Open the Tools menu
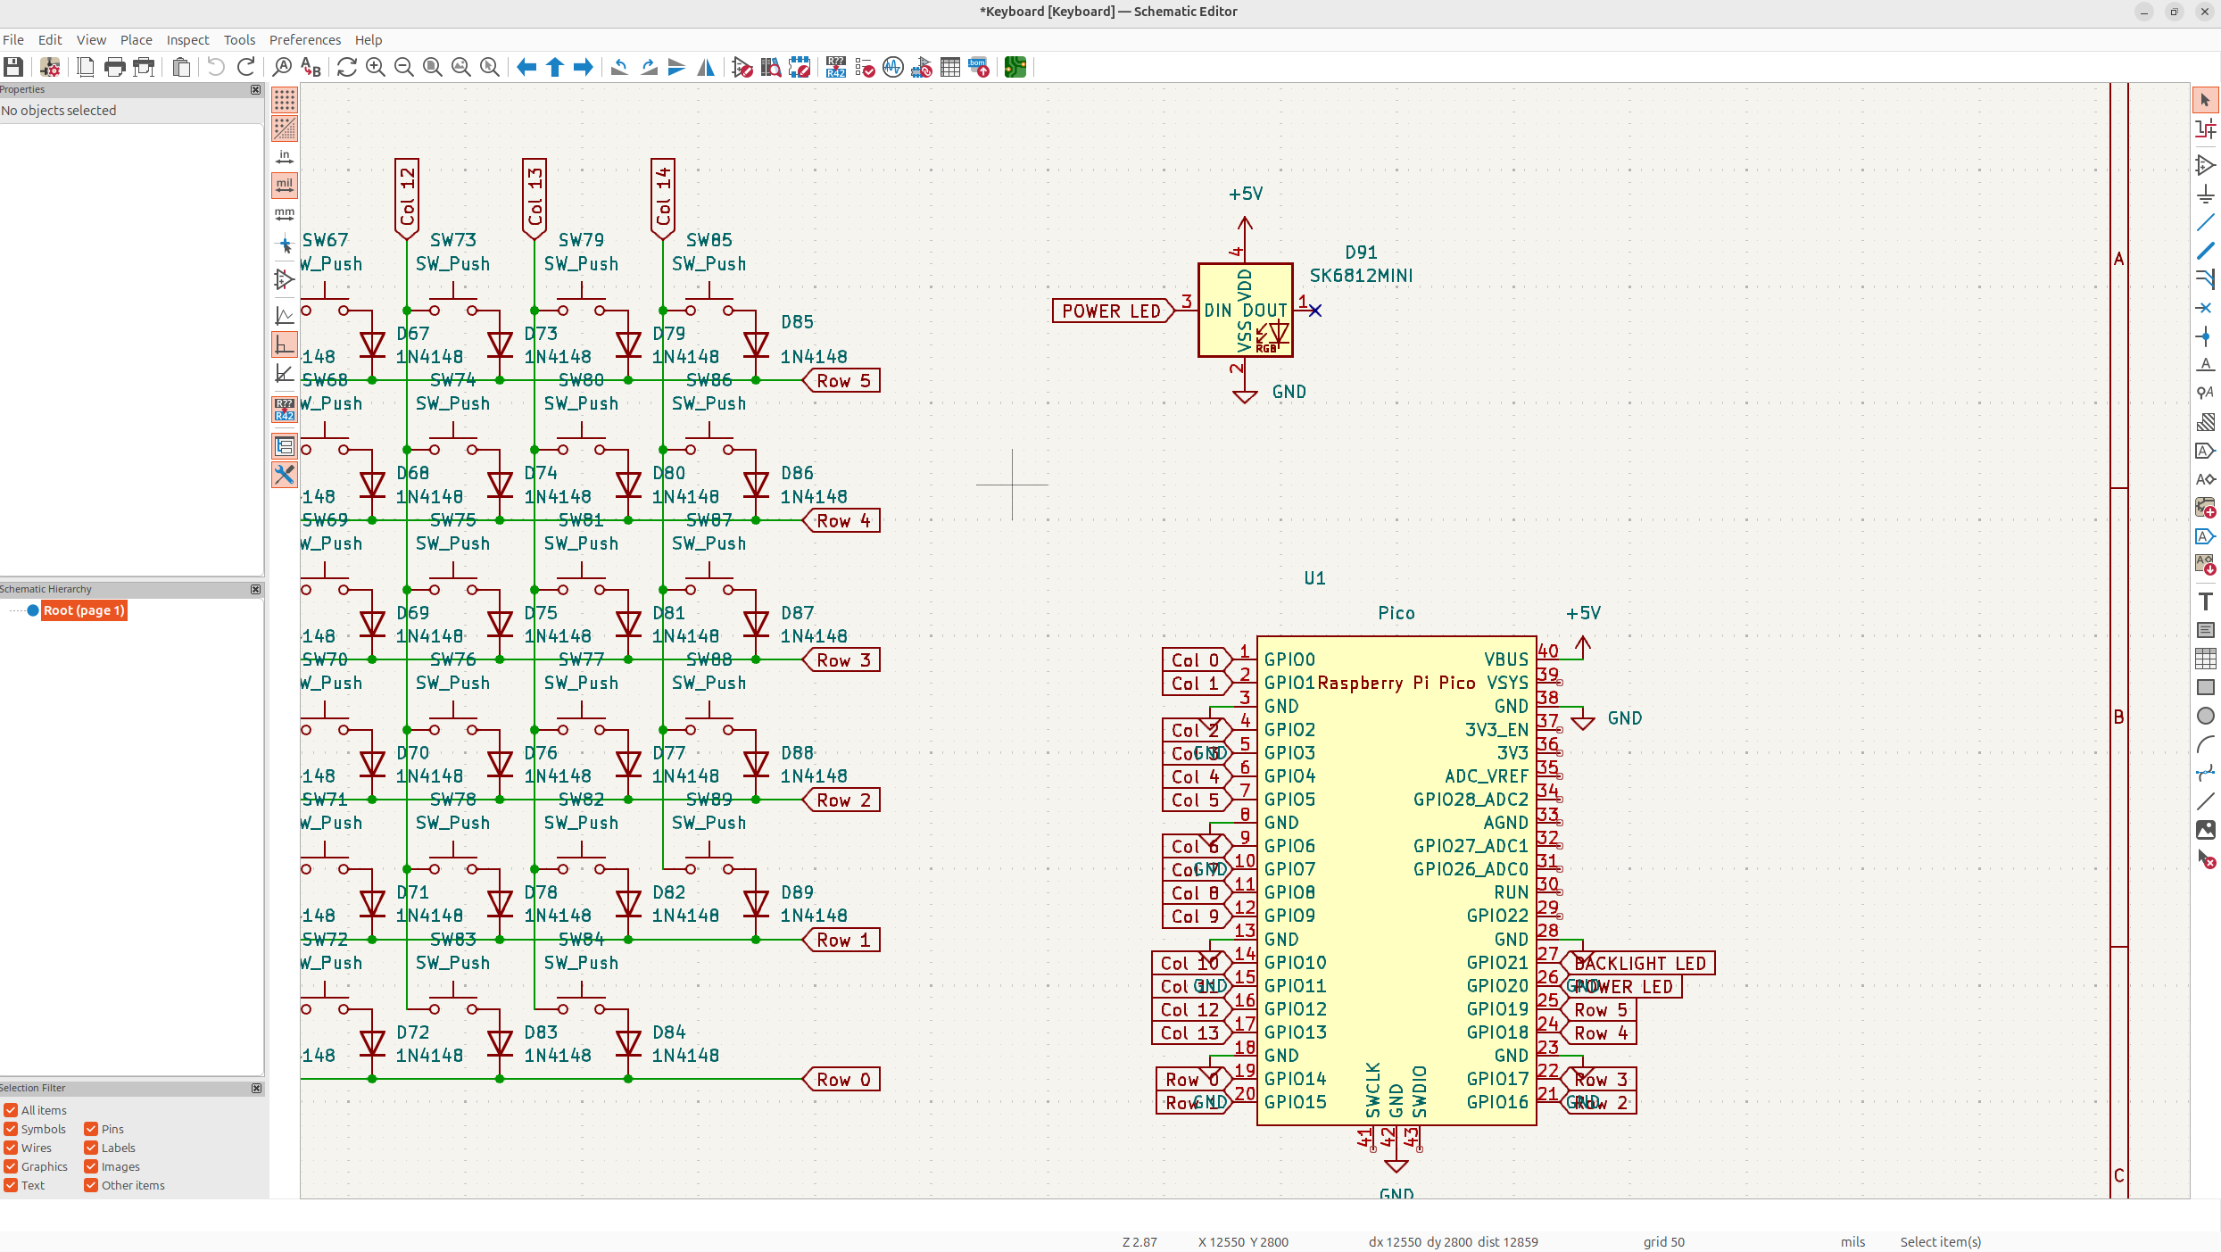The image size is (2221, 1252). click(239, 39)
